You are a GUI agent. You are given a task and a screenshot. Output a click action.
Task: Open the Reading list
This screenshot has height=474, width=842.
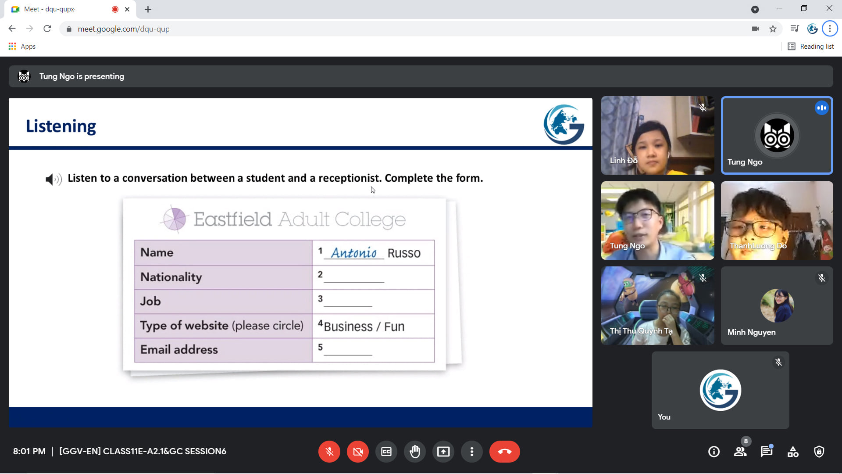811,47
